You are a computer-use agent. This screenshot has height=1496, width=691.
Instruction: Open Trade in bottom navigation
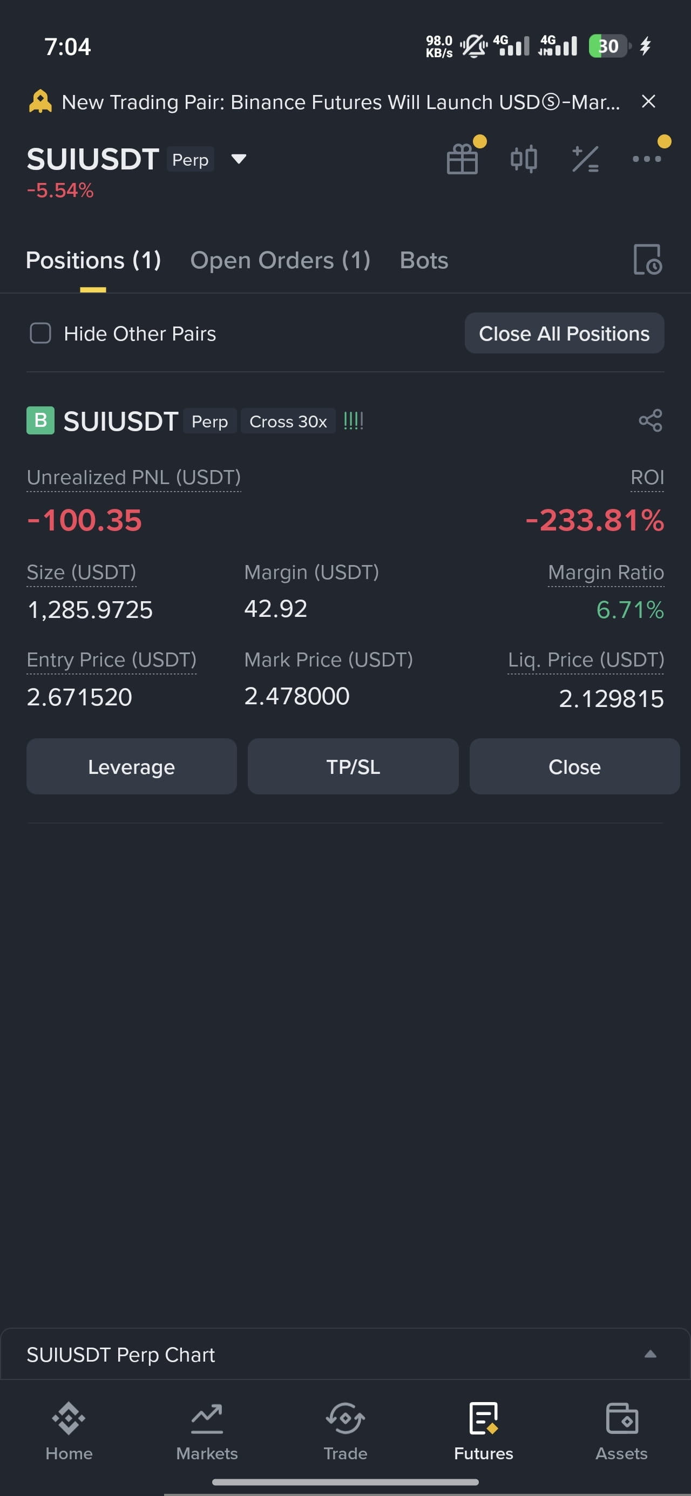click(345, 1430)
